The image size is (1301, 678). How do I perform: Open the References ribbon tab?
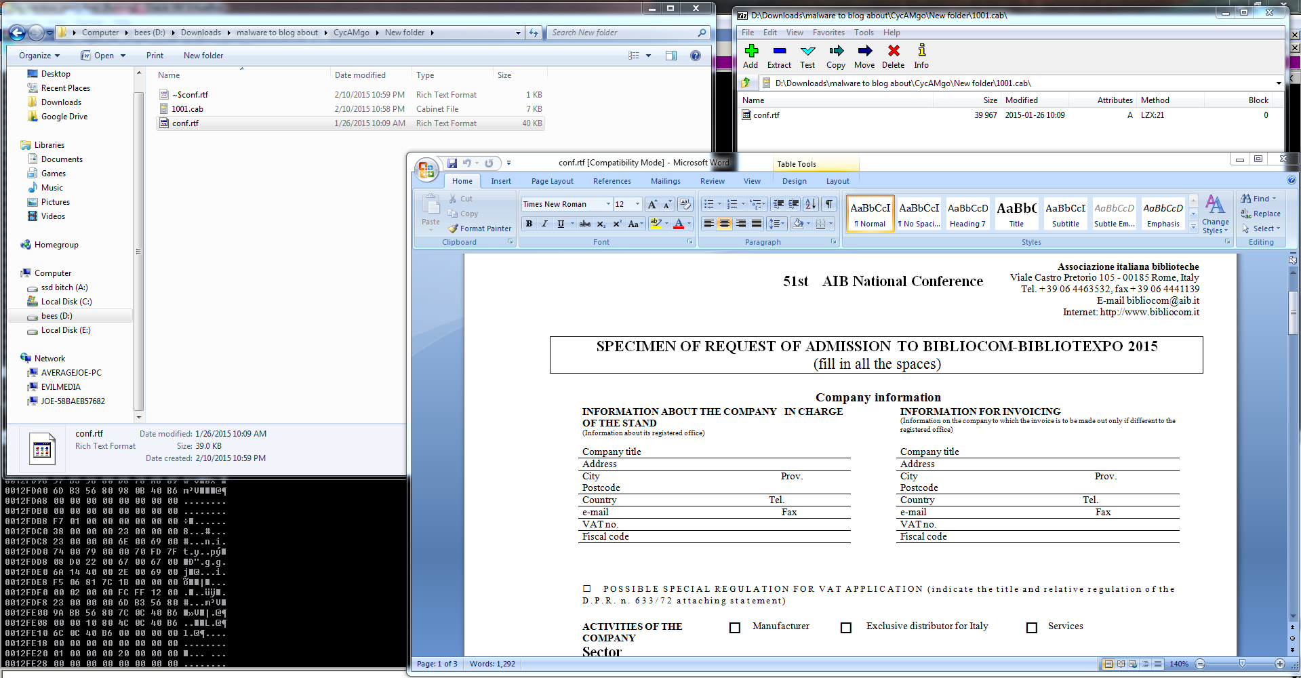coord(612,181)
